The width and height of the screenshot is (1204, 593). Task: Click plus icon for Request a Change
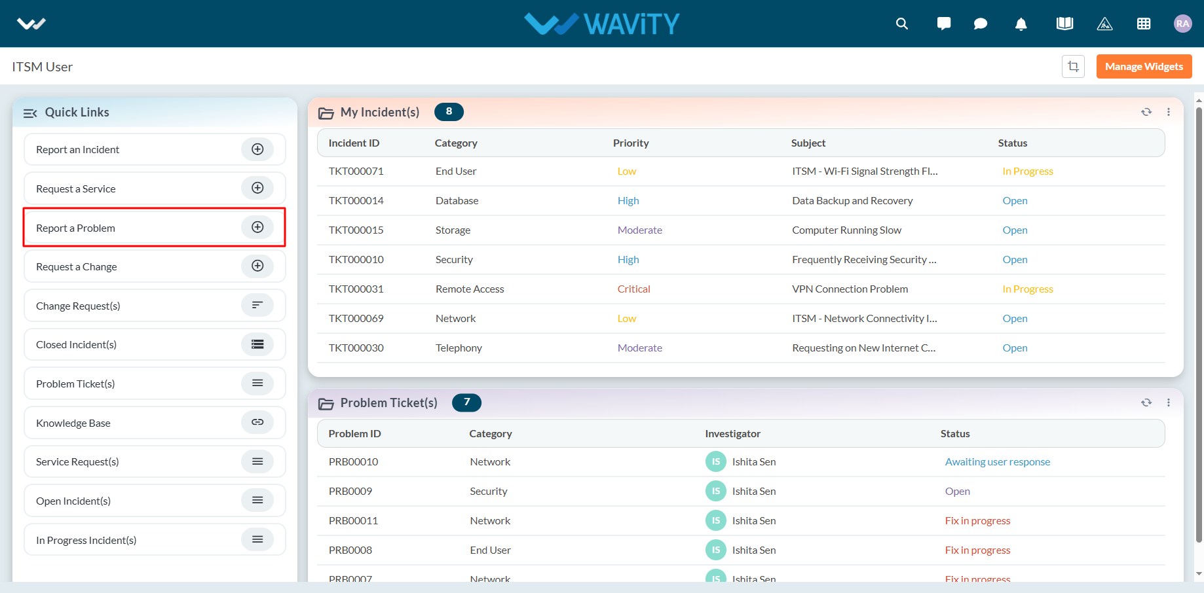pyautogui.click(x=257, y=266)
